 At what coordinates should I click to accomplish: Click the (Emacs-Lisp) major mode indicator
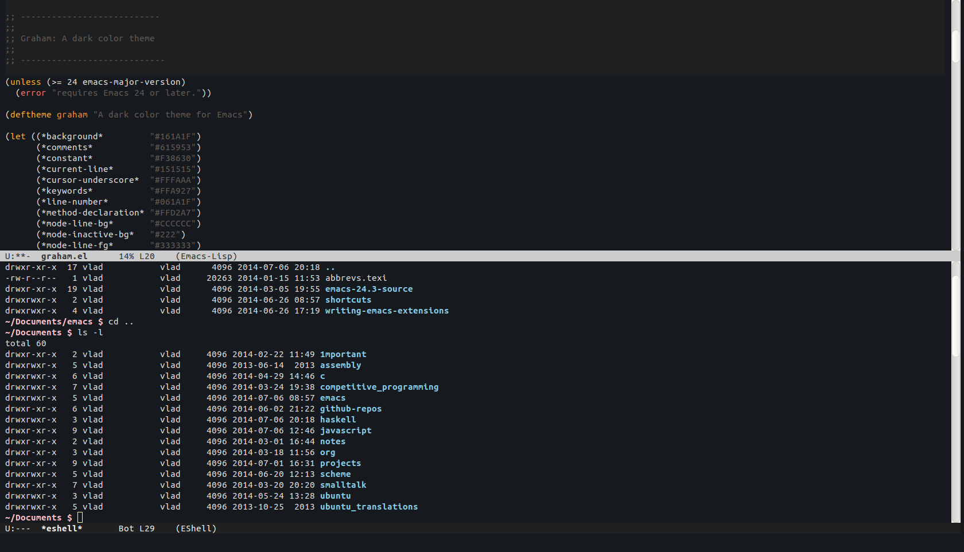206,256
